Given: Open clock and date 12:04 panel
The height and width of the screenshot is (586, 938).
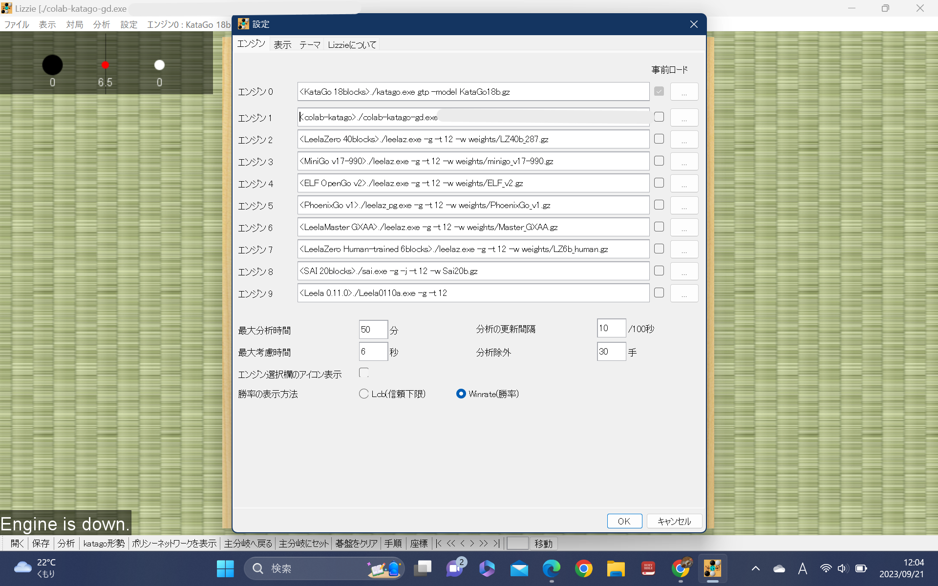Looking at the screenshot, I should pos(902,568).
